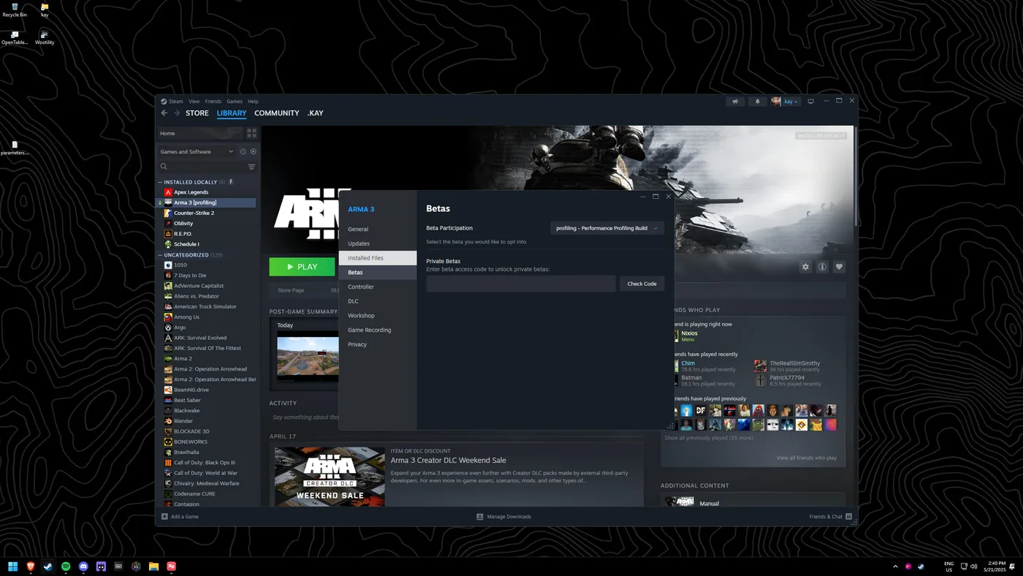Click the recent activity clock icon

[243, 151]
